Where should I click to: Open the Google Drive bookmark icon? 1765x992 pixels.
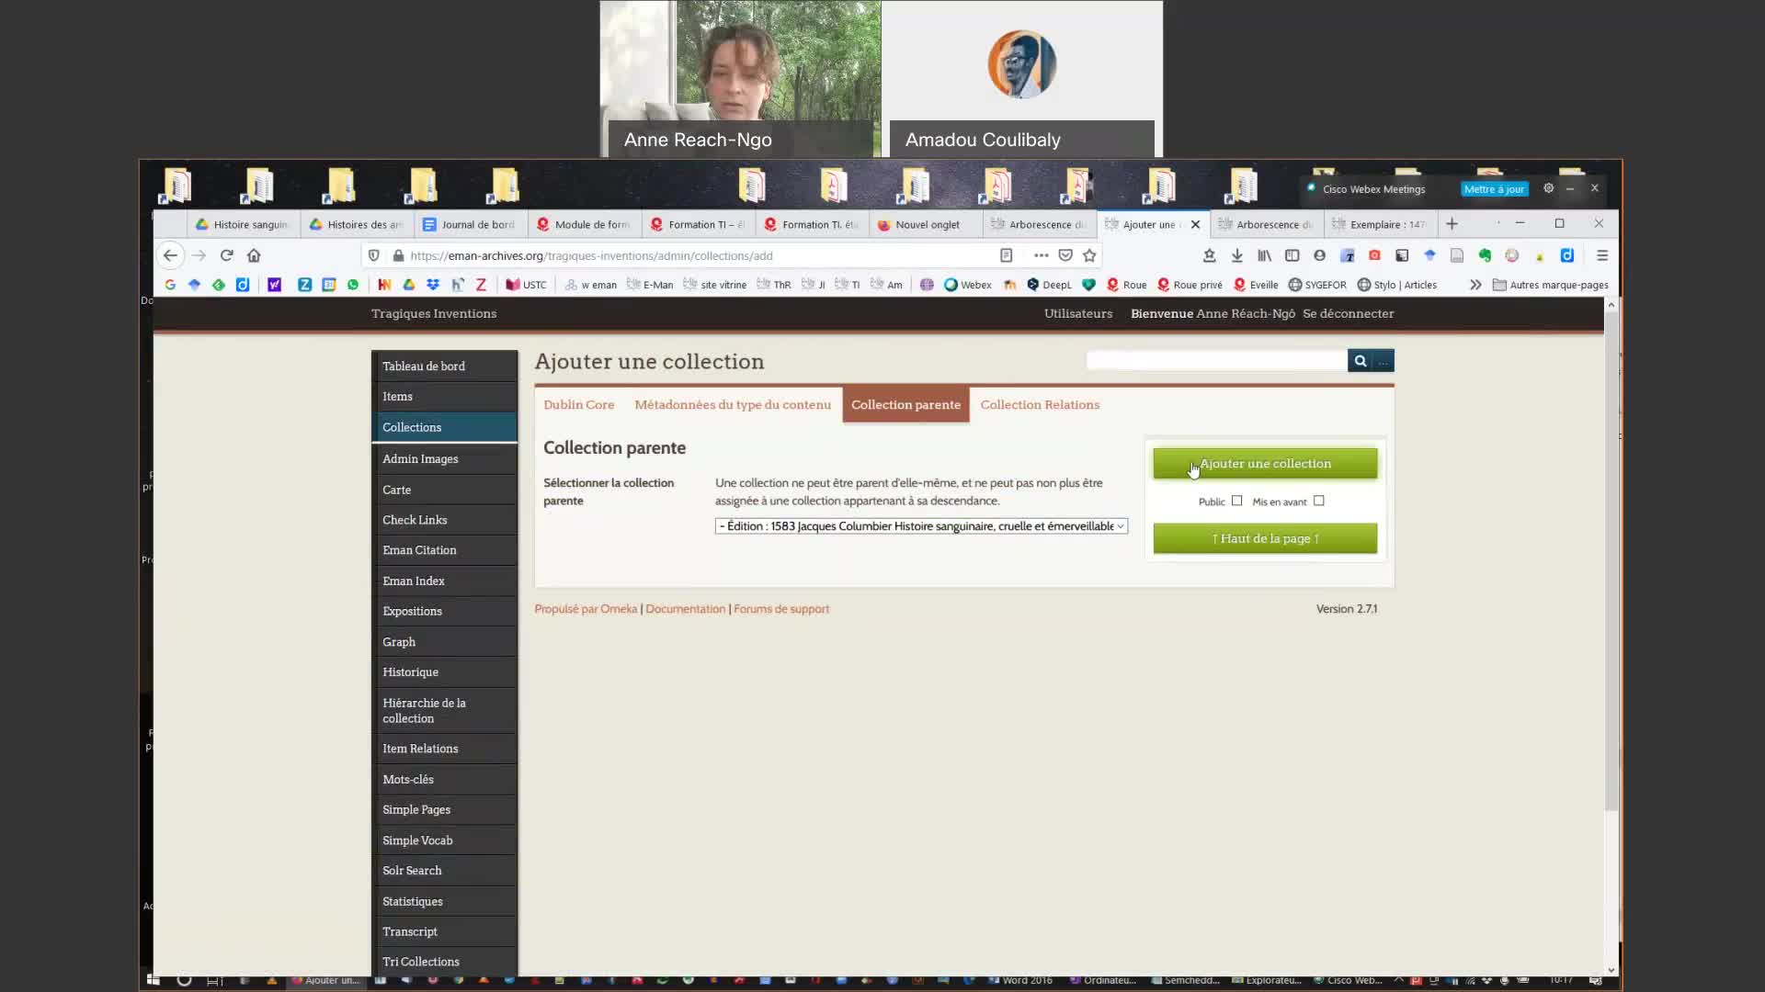pos(409,285)
